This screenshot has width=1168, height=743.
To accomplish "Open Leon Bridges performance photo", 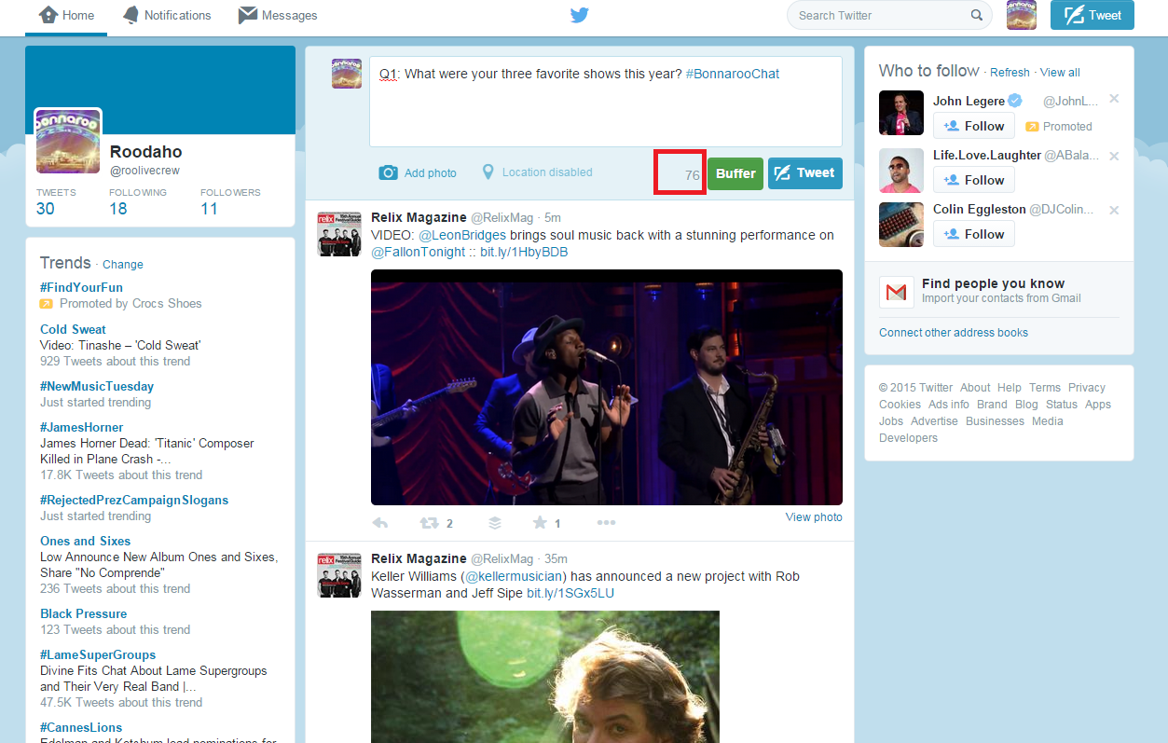I will point(607,387).
